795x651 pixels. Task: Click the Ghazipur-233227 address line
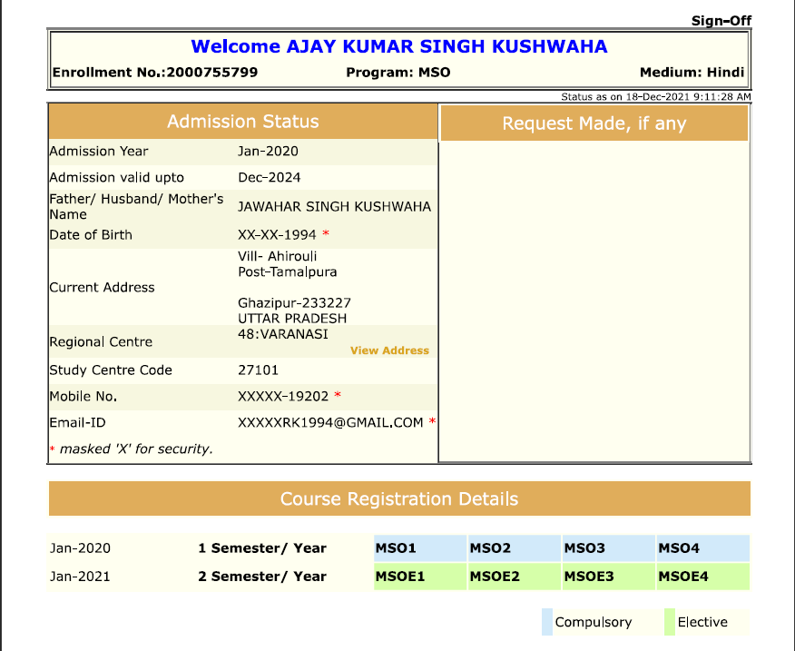point(295,303)
